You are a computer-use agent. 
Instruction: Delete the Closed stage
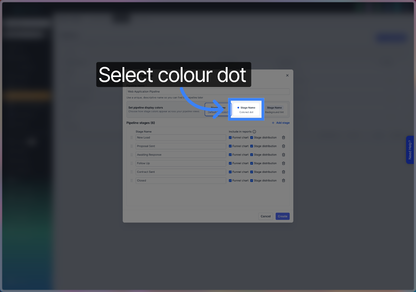[x=284, y=181]
